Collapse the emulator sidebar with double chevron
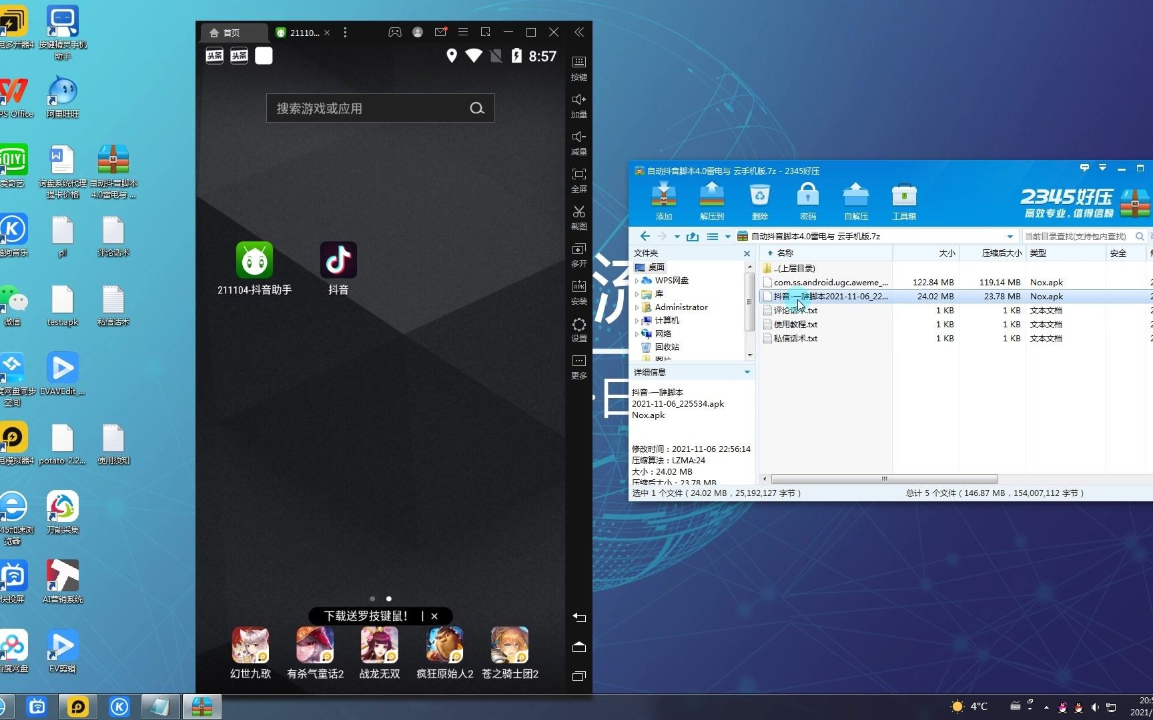 point(579,32)
